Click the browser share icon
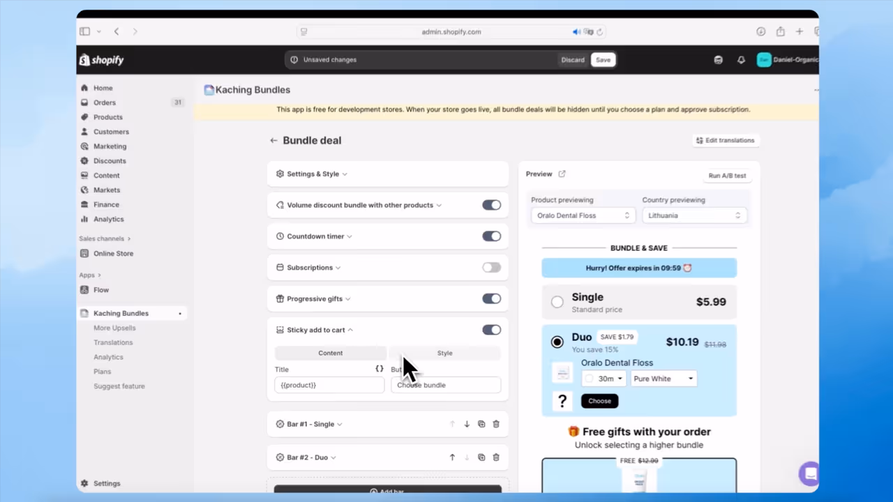This screenshot has width=893, height=502. (780, 31)
